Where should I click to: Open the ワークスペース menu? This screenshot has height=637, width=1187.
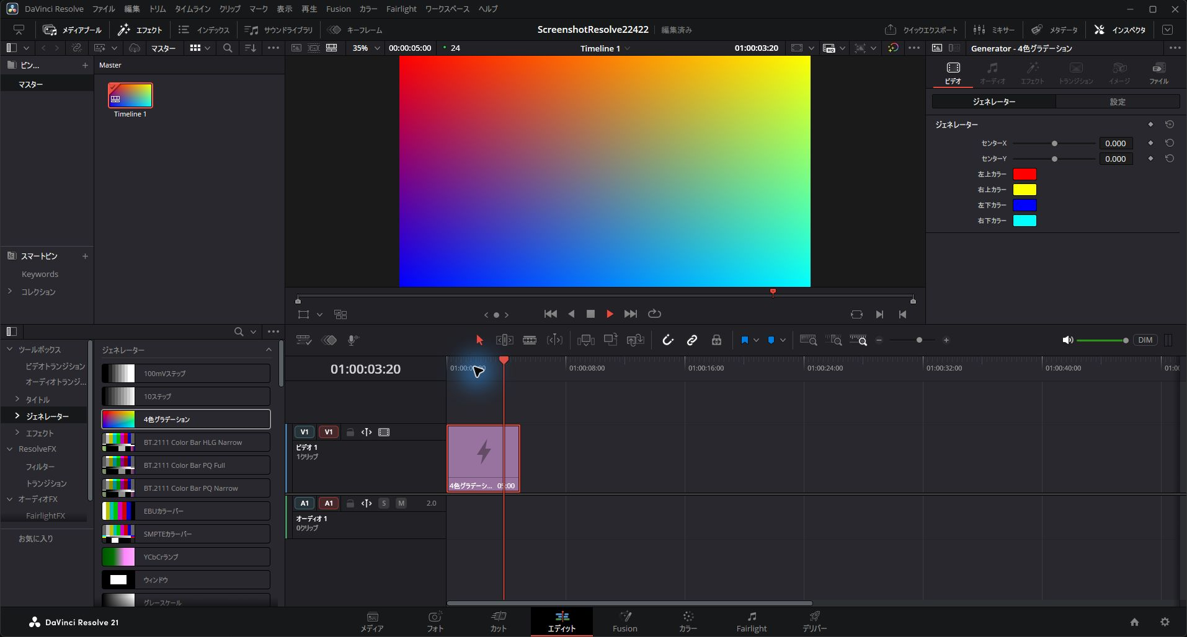pos(447,9)
